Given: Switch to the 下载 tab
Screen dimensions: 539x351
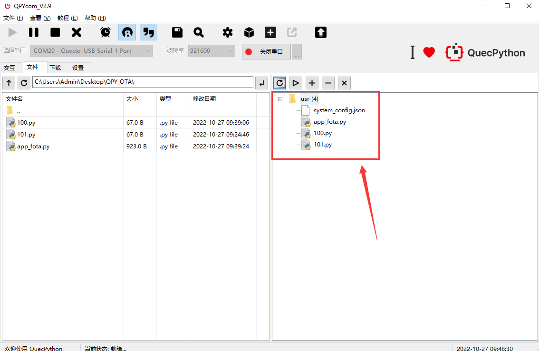Looking at the screenshot, I should tap(55, 68).
